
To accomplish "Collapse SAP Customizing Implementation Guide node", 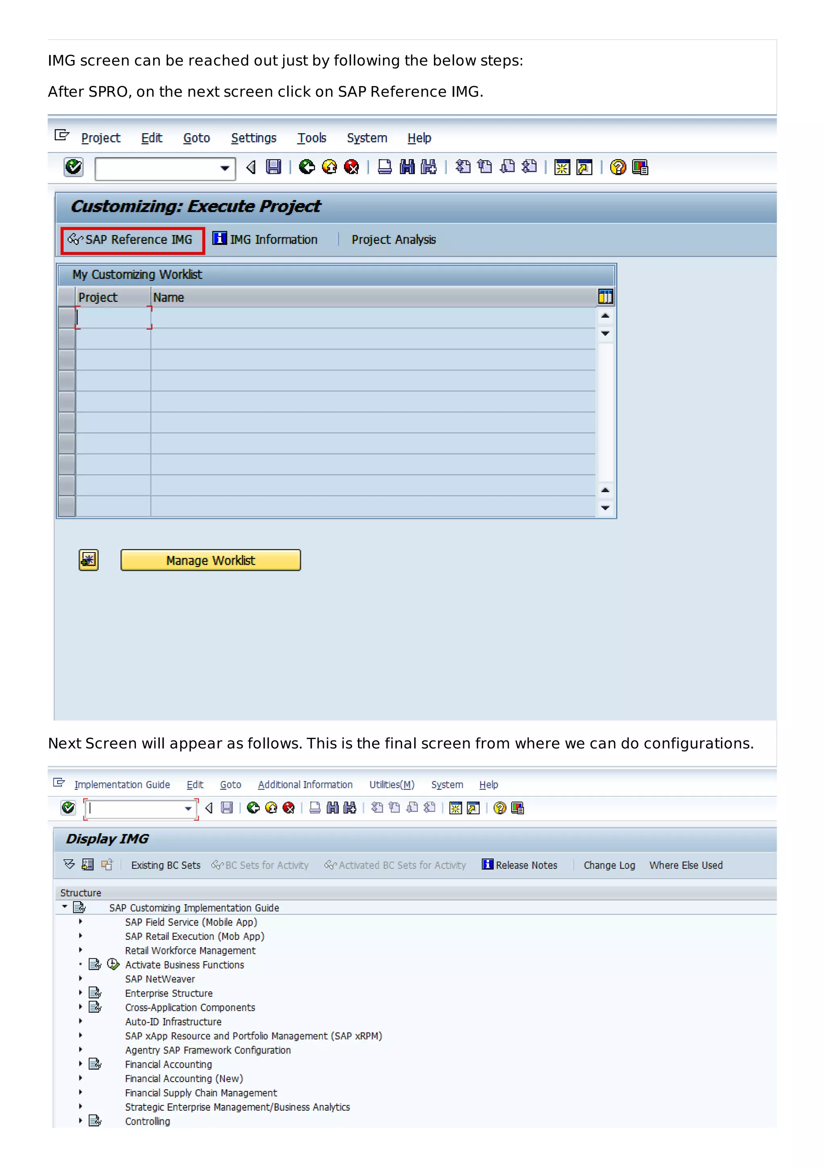I will pyautogui.click(x=64, y=906).
